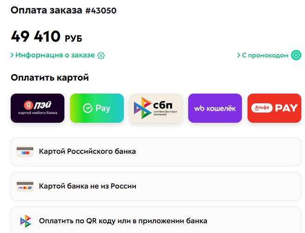Click the foreign bank card Visa/Mastercard icon

coord(25,186)
